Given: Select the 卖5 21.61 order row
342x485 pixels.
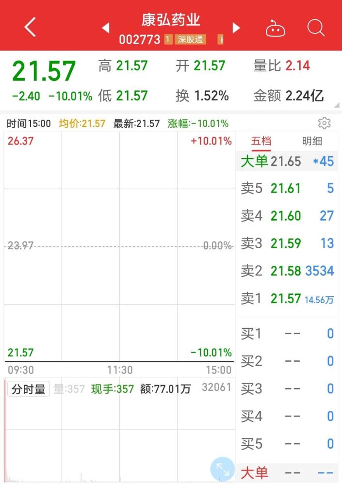Looking at the screenshot, I should pyautogui.click(x=287, y=188).
